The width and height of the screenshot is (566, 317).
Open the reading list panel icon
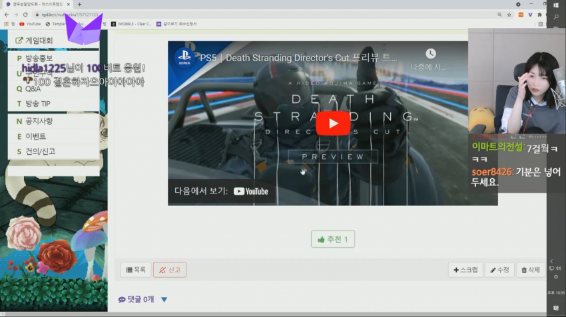[541, 24]
